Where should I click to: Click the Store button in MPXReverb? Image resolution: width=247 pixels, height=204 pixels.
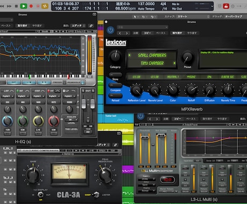(x=115, y=75)
